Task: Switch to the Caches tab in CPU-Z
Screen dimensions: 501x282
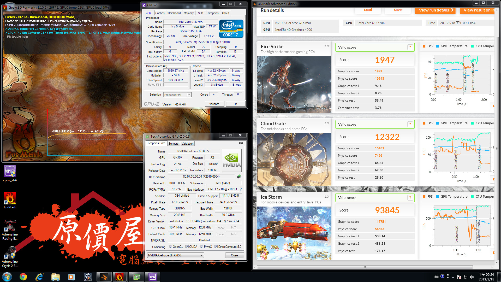Action: (160, 13)
